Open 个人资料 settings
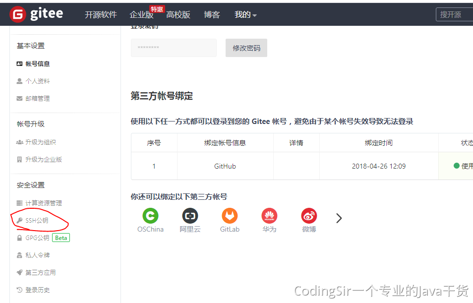This screenshot has width=473, height=303. [x=37, y=81]
